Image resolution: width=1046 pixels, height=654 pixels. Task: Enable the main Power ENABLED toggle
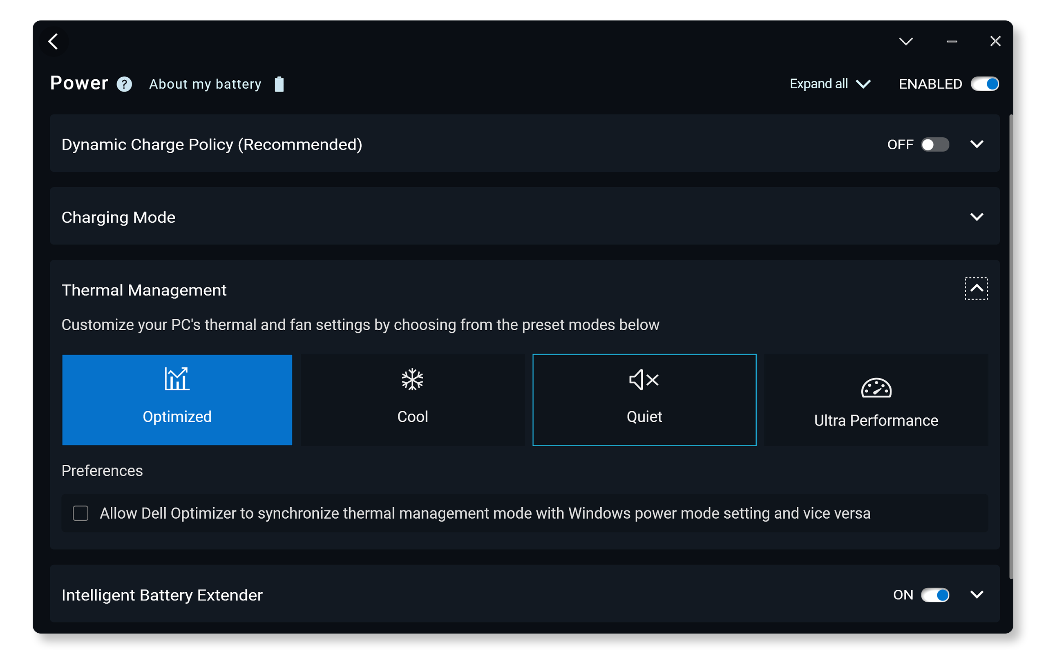[x=984, y=84]
